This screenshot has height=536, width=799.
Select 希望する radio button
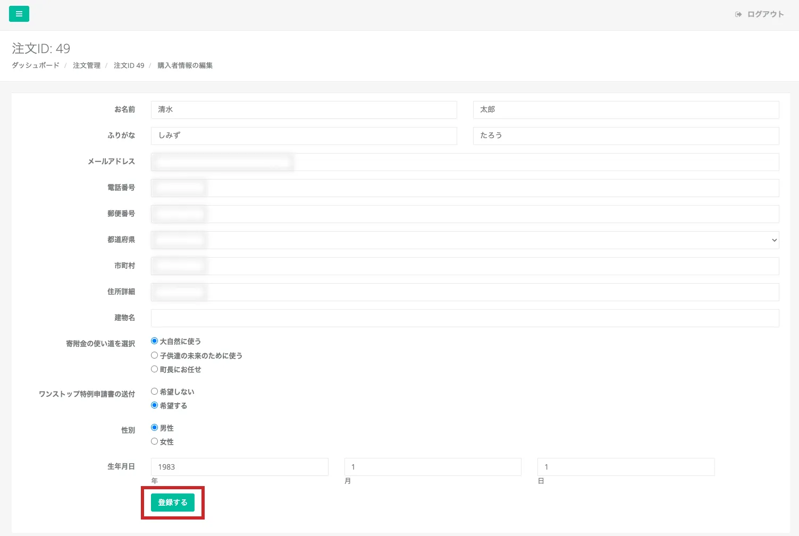[155, 405]
